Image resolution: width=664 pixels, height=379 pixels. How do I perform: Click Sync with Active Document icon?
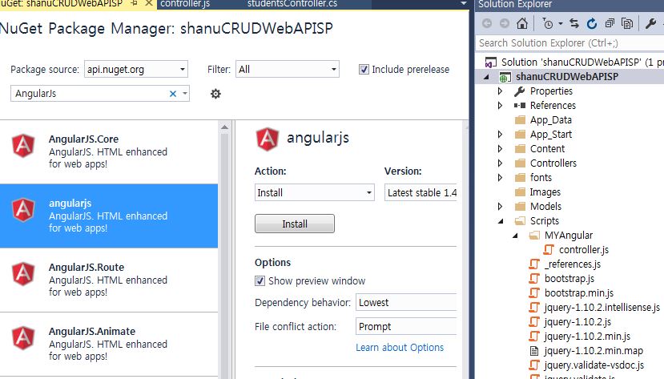point(574,23)
